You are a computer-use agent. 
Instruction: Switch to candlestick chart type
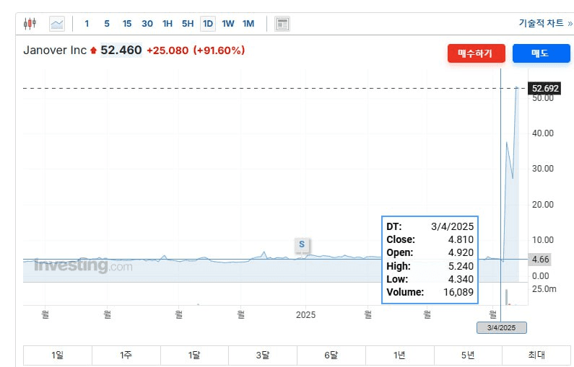[30, 24]
